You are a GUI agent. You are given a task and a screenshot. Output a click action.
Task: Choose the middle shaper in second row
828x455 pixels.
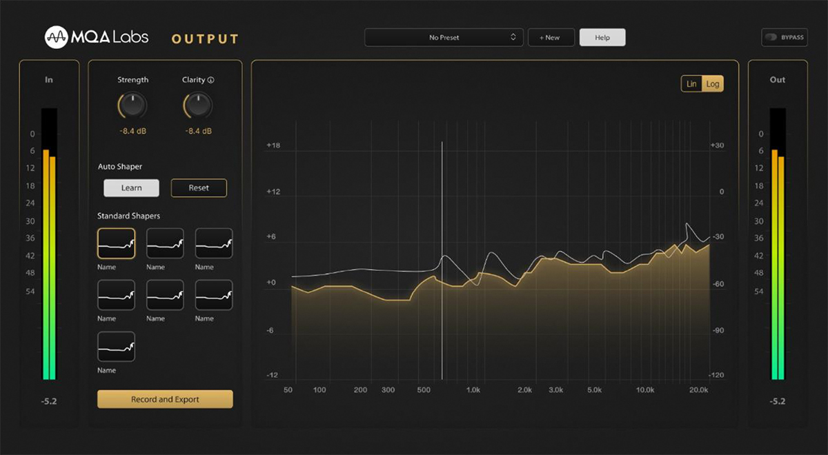click(x=165, y=295)
